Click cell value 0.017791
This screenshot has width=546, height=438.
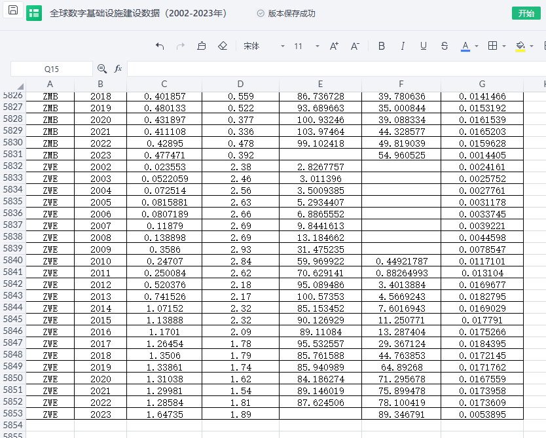click(x=482, y=320)
